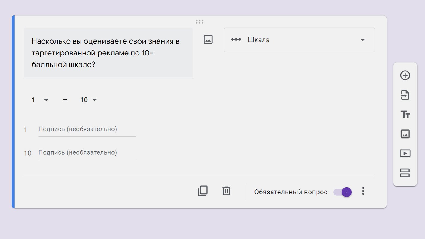The width and height of the screenshot is (425, 239).
Task: Add image from the side toolbar
Action: click(405, 134)
